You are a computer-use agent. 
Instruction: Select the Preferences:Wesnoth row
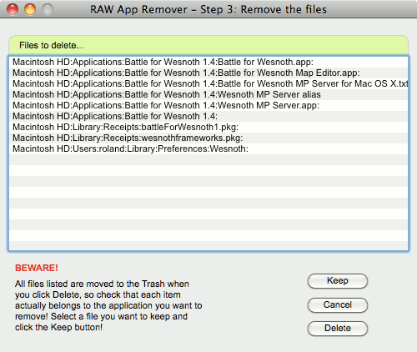click(x=208, y=148)
